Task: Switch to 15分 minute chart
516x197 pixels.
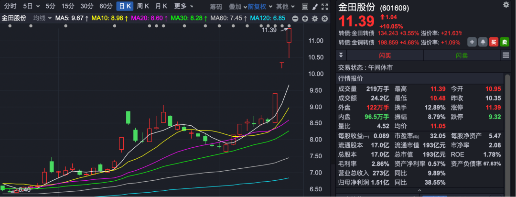Action: coord(68,6)
